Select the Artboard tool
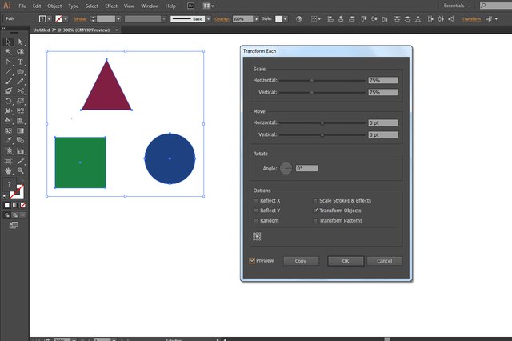Screen dimensions: 512x341 (x=8, y=161)
